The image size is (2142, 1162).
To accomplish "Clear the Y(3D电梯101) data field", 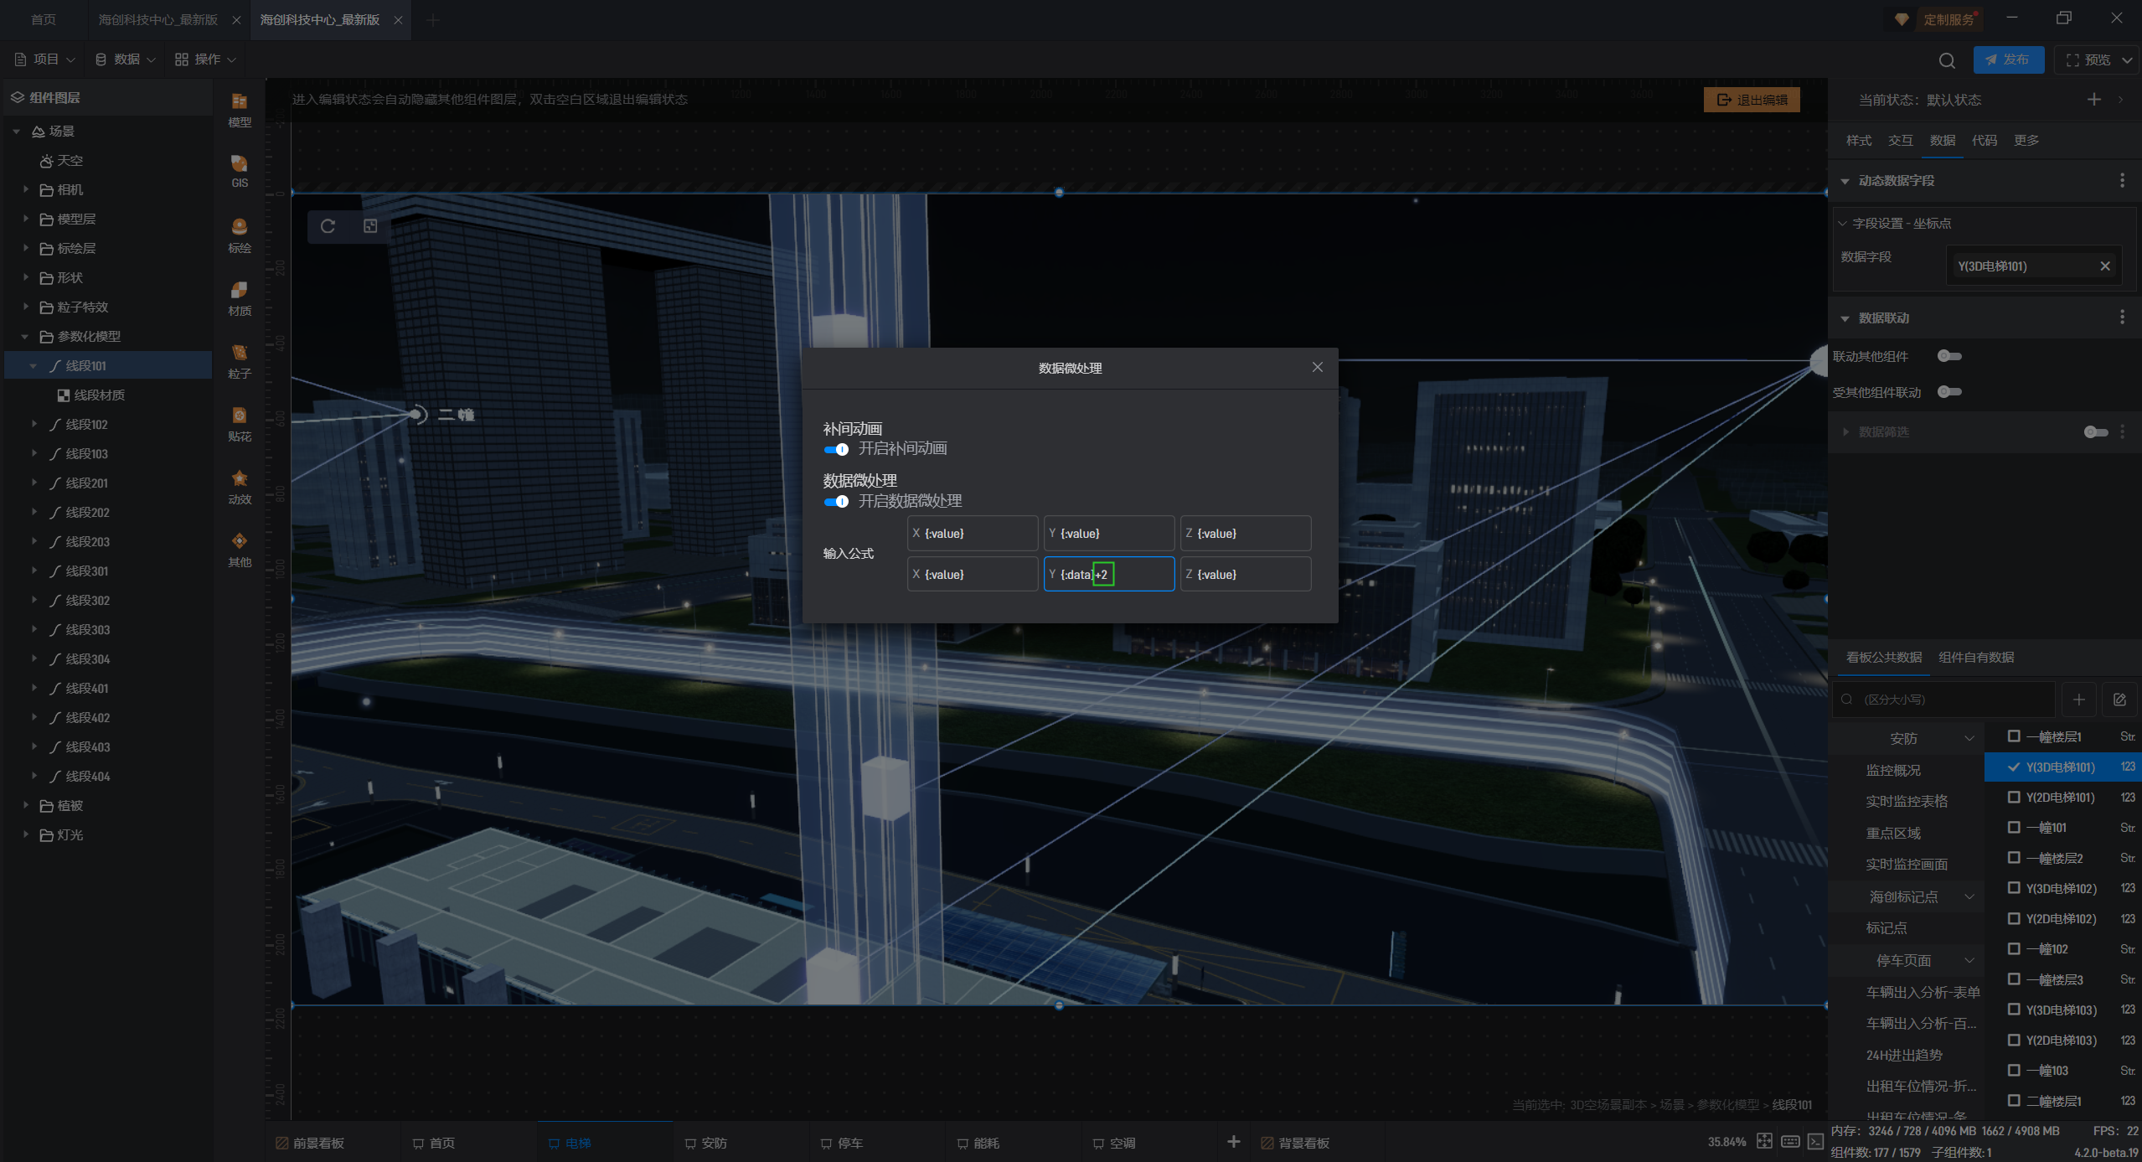I will 2104,266.
